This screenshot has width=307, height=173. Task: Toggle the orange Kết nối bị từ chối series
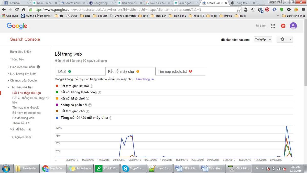tap(57, 98)
